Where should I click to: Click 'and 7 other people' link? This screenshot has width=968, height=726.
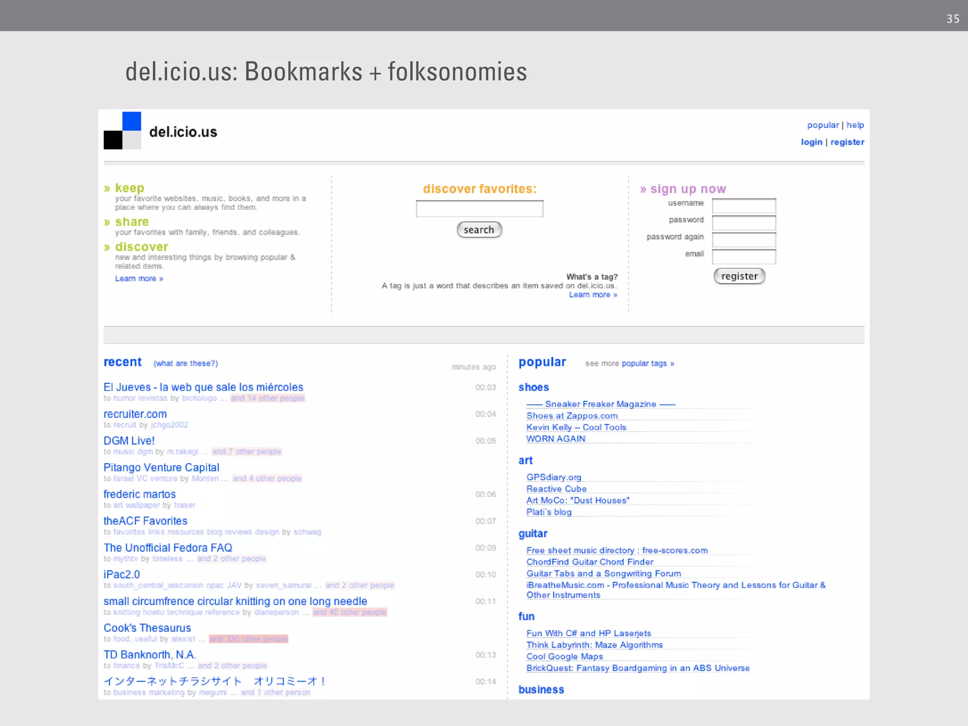pyautogui.click(x=246, y=452)
